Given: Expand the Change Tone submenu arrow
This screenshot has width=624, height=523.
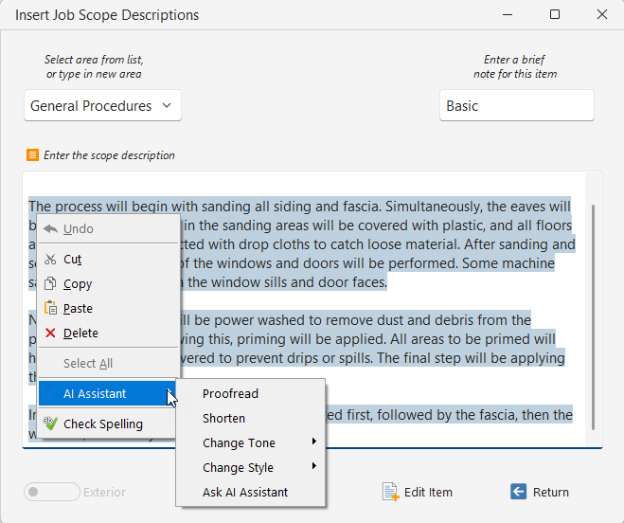Looking at the screenshot, I should (x=314, y=442).
